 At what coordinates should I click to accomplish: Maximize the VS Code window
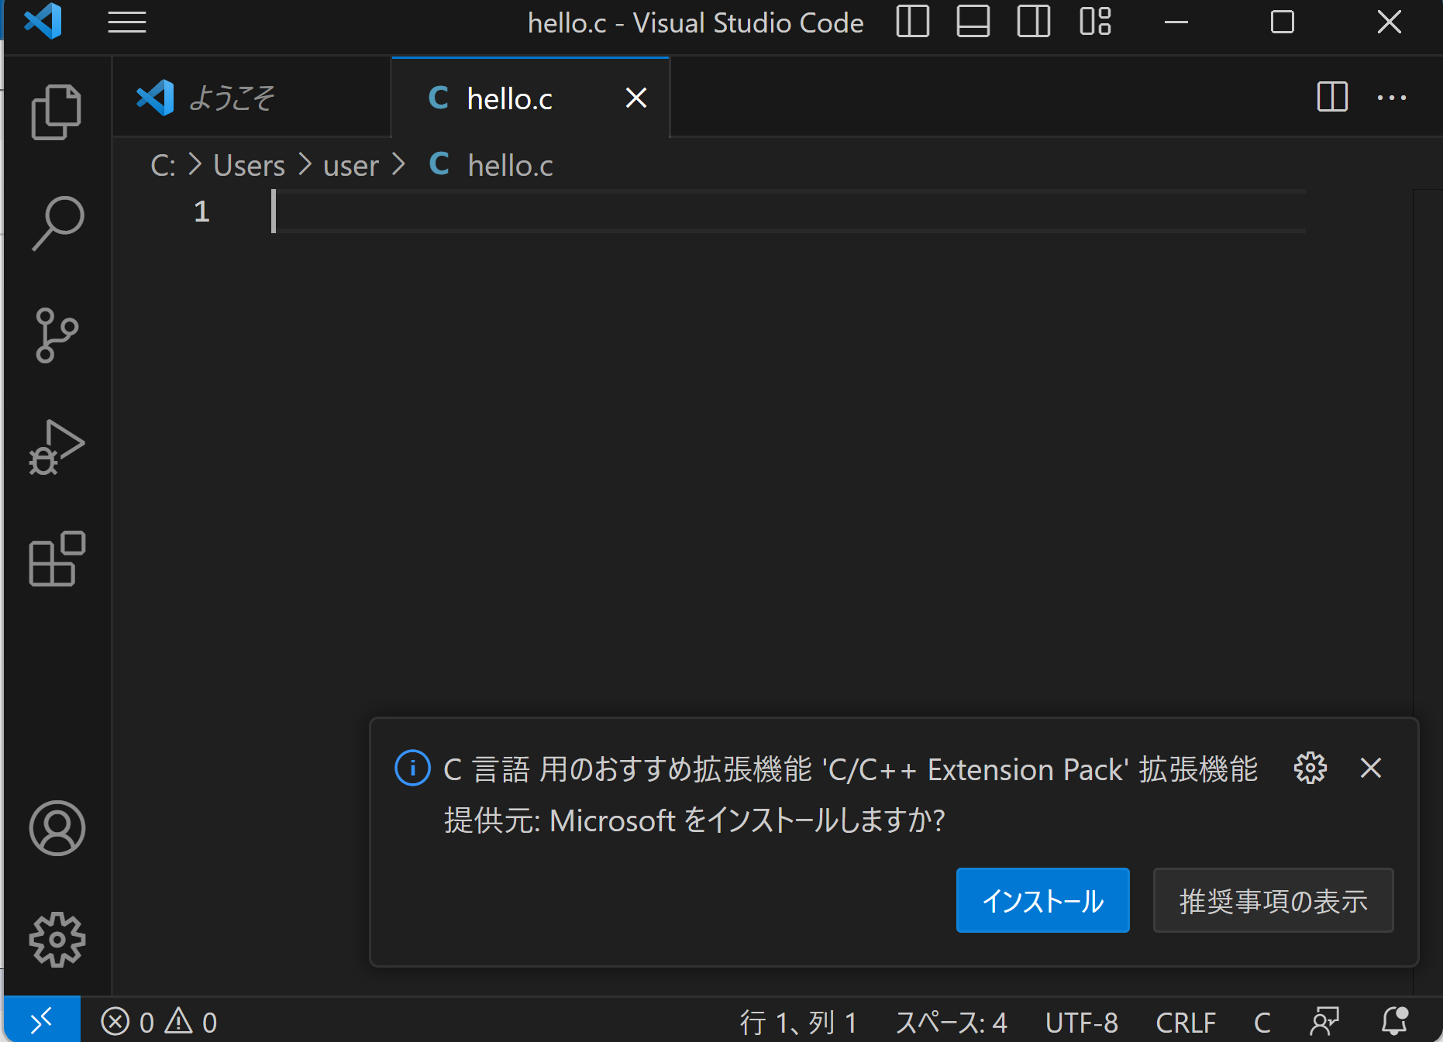coord(1283,22)
